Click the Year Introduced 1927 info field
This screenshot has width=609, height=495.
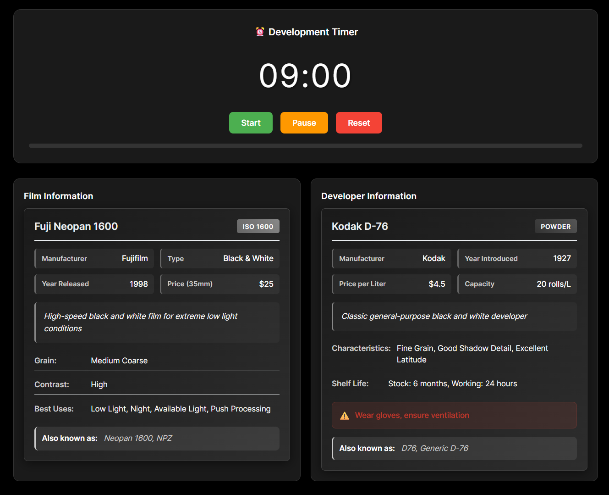click(517, 258)
